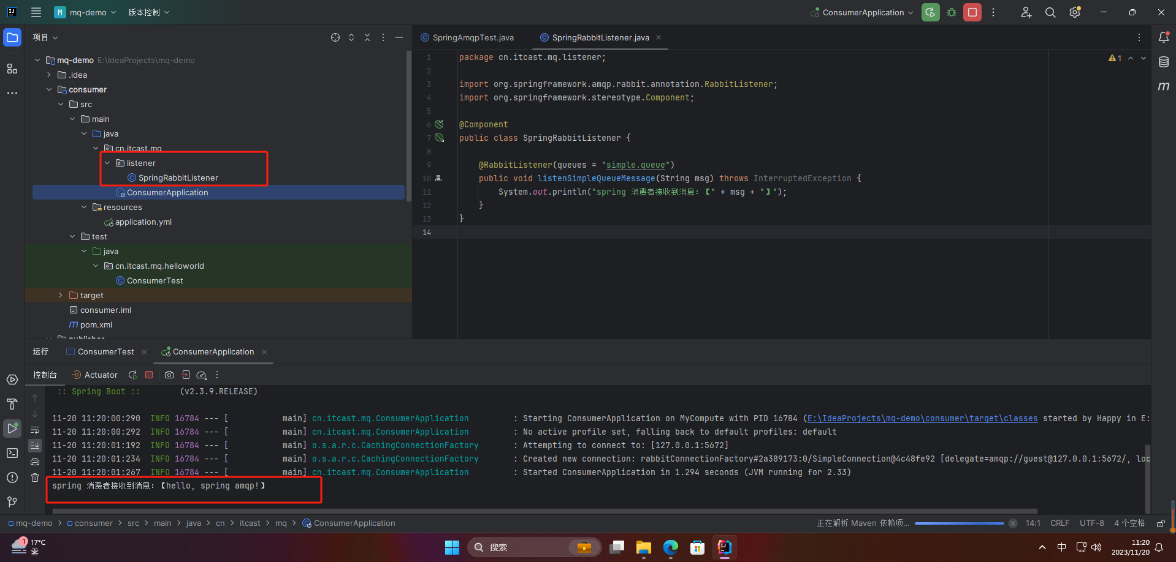Image resolution: width=1176 pixels, height=562 pixels.
Task: Open the Actuator tab
Action: (x=94, y=375)
